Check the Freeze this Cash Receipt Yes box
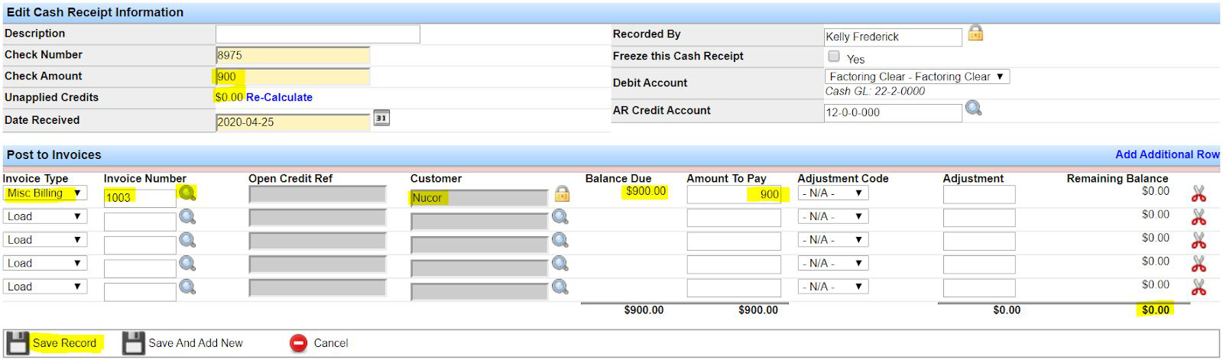This screenshot has height=360, width=1223. point(834,57)
